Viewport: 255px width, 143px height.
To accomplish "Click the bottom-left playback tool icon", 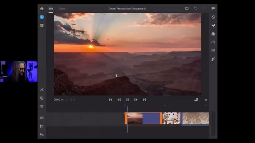I will coord(42,135).
